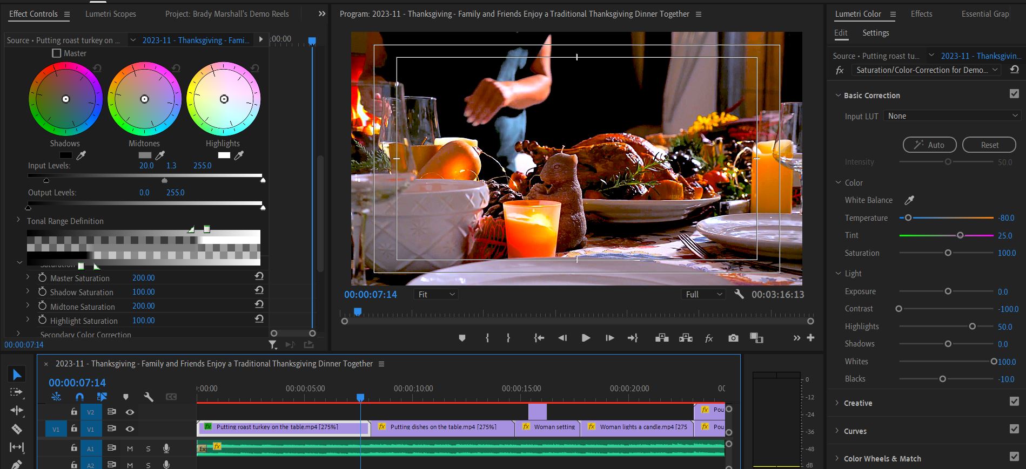Expand Tonal Range Definition
1026x469 pixels.
click(18, 220)
